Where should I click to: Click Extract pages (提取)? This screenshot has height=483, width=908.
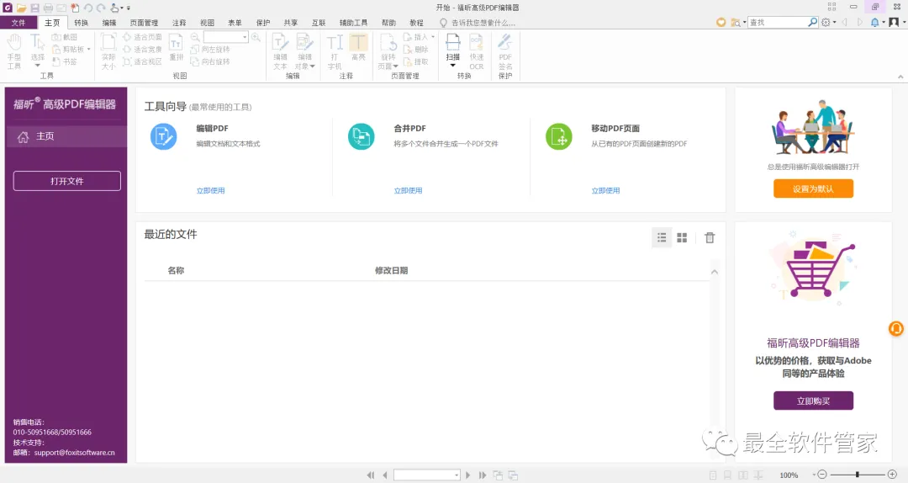click(x=416, y=61)
